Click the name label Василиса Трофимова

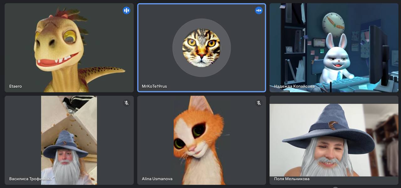tap(30, 179)
